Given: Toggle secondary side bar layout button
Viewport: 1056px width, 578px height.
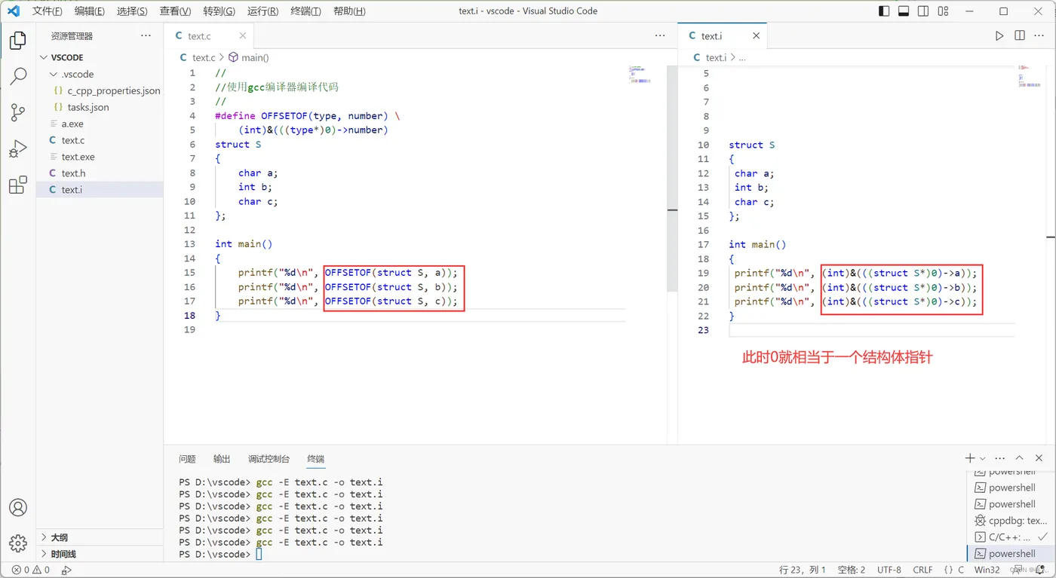Looking at the screenshot, I should [x=923, y=11].
